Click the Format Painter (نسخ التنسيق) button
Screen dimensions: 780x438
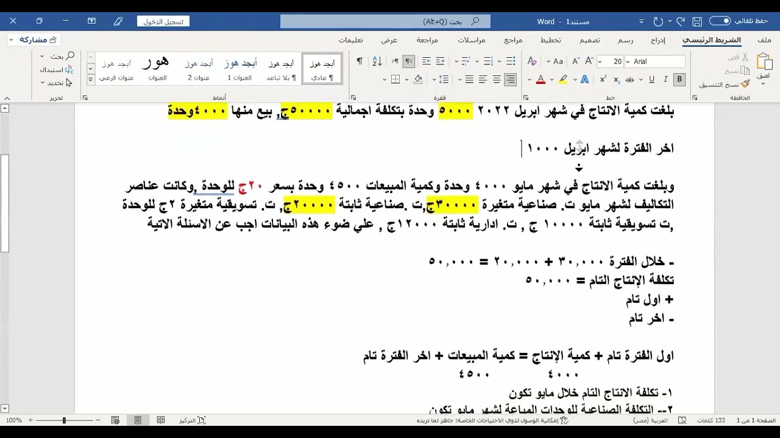[x=724, y=85]
